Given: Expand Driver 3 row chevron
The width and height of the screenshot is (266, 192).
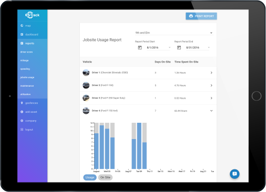Looking at the screenshot, I should coord(211,98).
